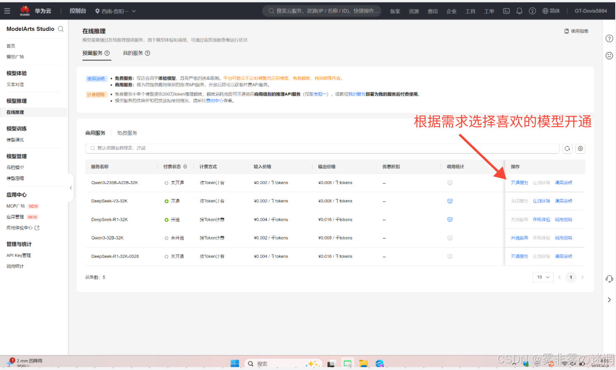The height and width of the screenshot is (370, 616).
Task: Go to next page arrow in pagination
Action: 583,277
